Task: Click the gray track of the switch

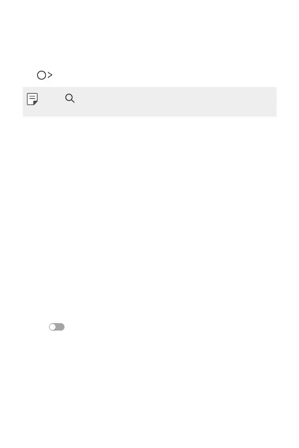Action: click(60, 327)
